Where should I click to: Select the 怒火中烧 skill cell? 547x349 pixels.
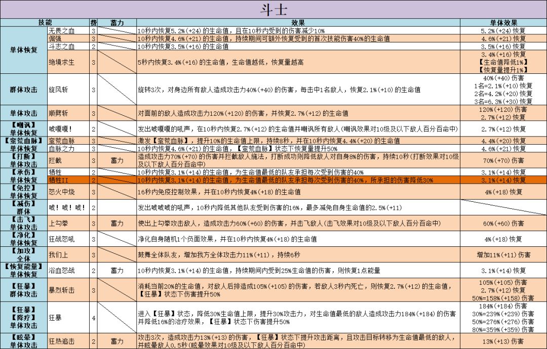pyautogui.click(x=68, y=192)
